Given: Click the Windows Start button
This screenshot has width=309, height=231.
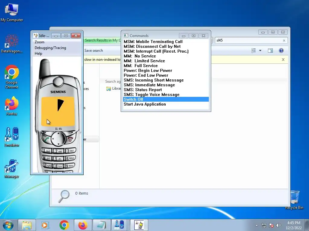Looking at the screenshot, I should (8, 225).
